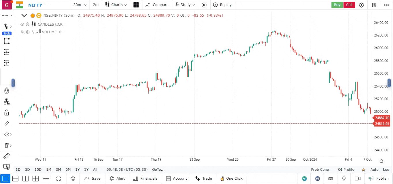Click the red Sell button
The image size is (393, 184).
tap(349, 5)
